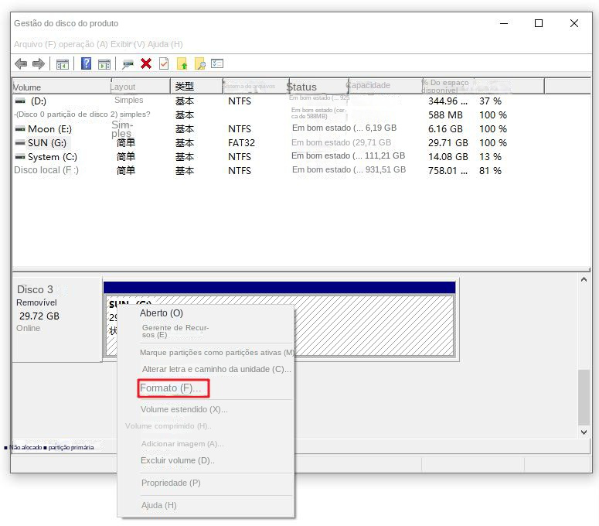Sort by the Volume column header
This screenshot has height=526, width=599.
[61, 87]
